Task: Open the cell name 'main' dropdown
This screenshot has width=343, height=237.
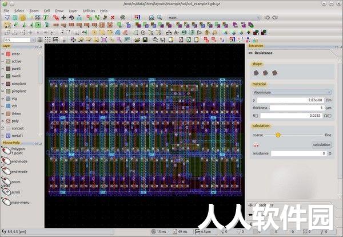Action: pyautogui.click(x=214, y=18)
